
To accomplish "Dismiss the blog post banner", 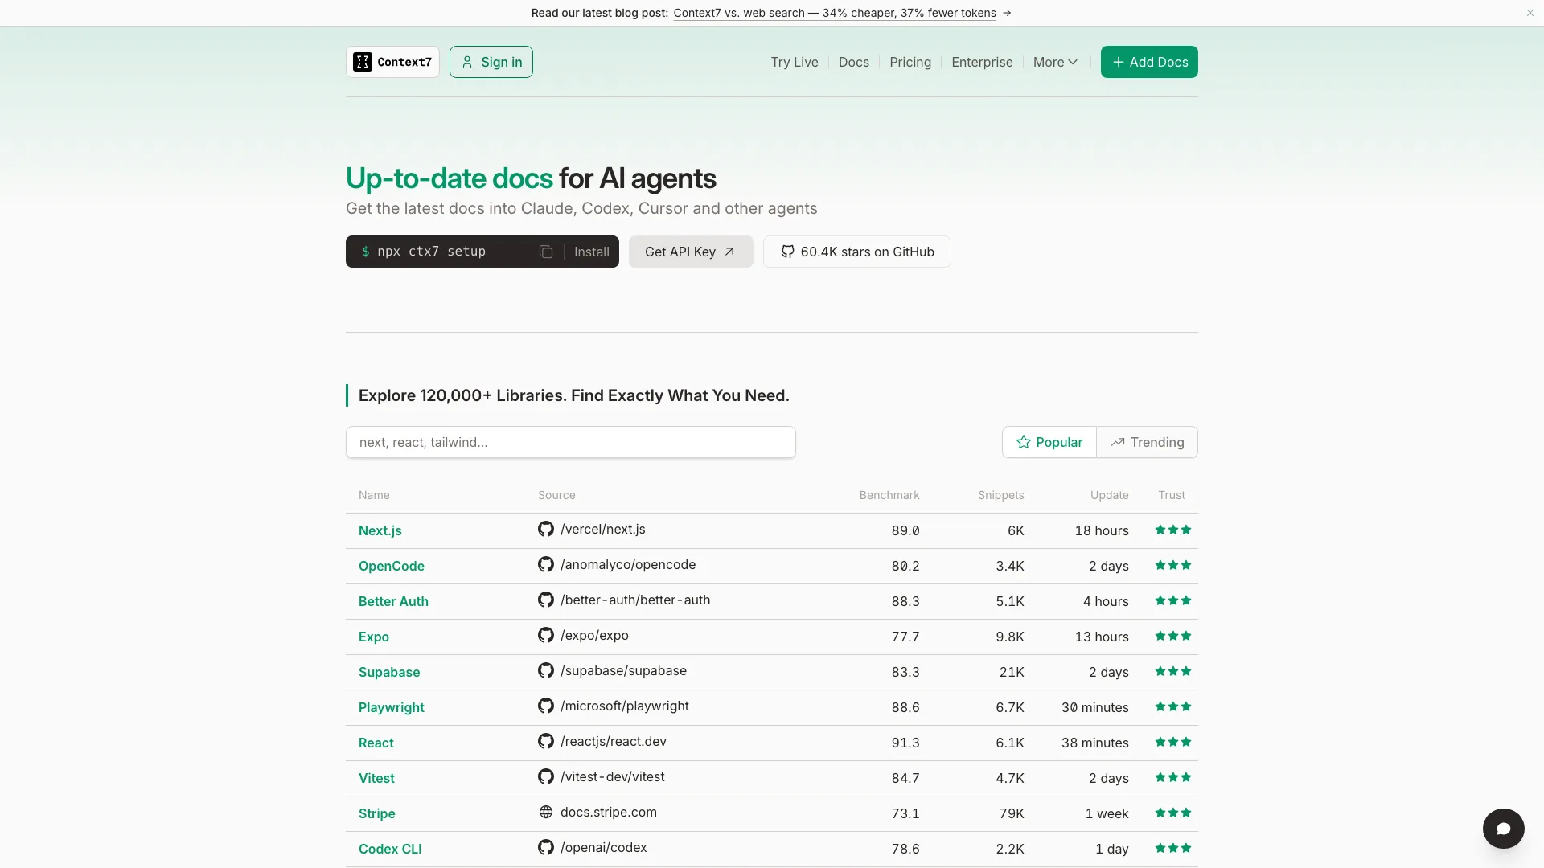I will point(1530,13).
